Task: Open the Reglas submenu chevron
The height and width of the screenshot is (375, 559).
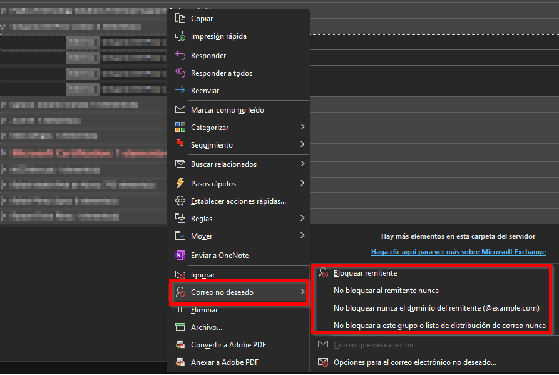Action: 302,219
